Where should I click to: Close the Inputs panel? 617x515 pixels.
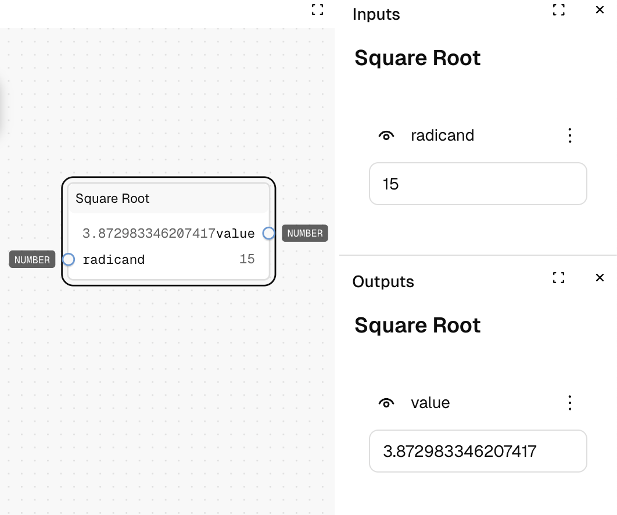click(x=600, y=10)
